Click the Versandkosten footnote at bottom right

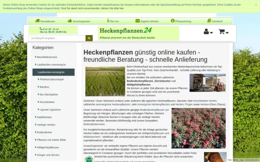tap(251, 160)
